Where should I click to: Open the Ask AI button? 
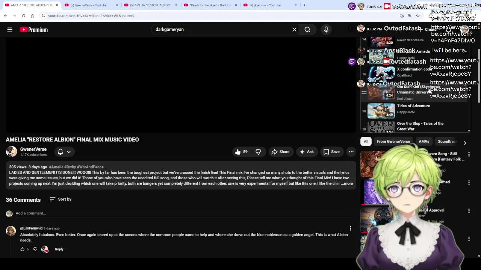pos(306,151)
